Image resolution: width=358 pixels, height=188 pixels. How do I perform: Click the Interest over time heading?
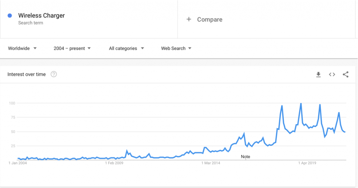[x=27, y=74]
